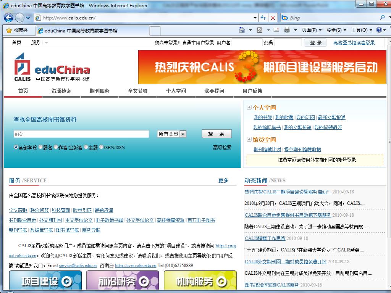Click the RSS feeds icon
The width and height of the screenshot is (391, 293).
coord(260,30)
